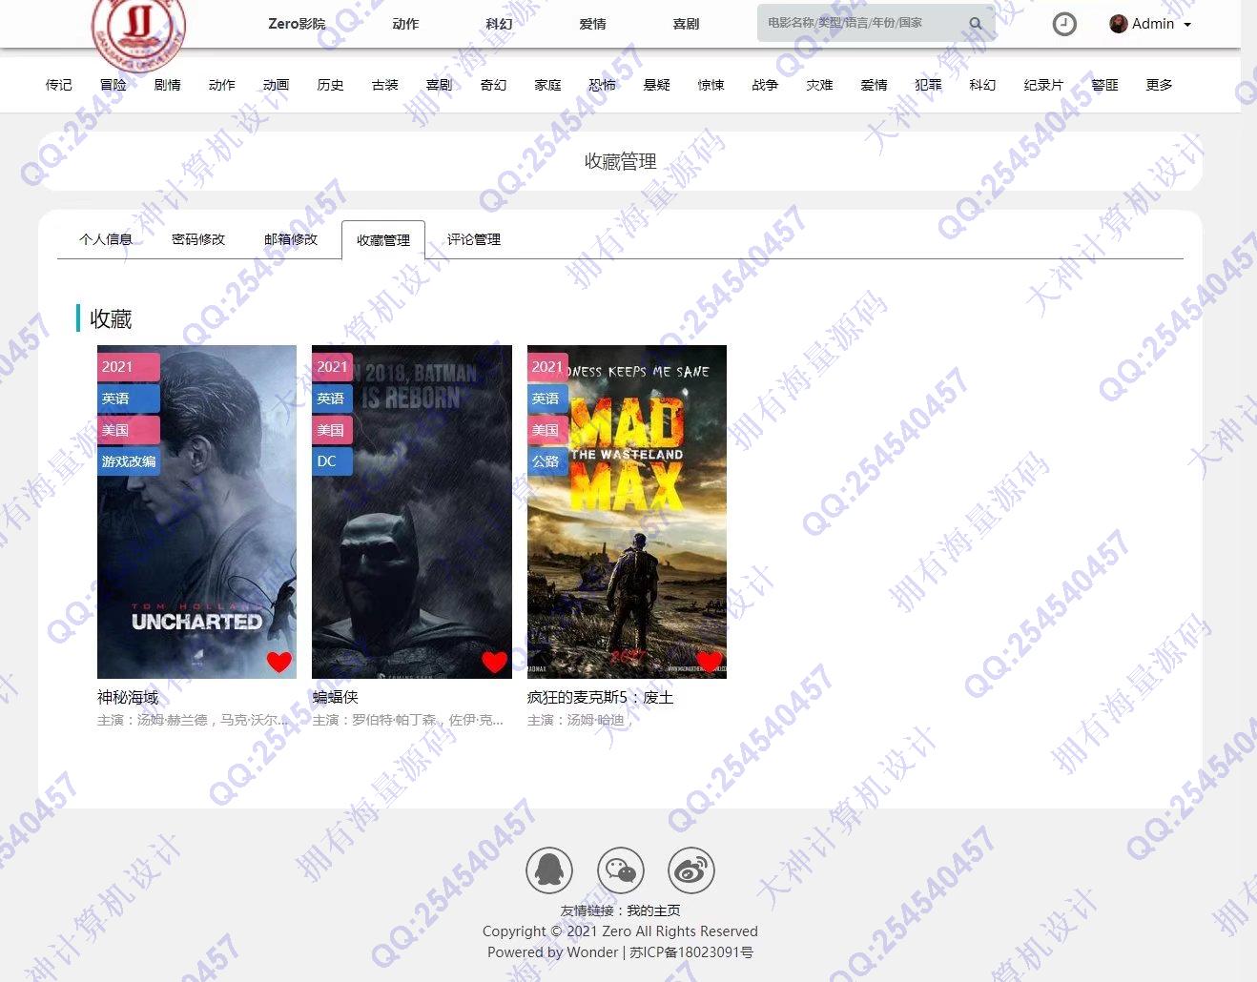Viewport: 1257px width, 982px height.
Task: Click the 苏ICP备18023091号 link
Action: (x=691, y=951)
